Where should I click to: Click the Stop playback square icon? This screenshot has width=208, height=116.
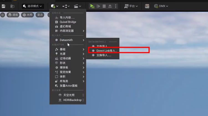point(104,6)
